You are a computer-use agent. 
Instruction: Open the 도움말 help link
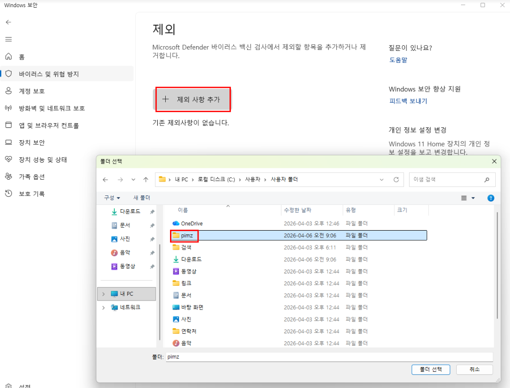pos(398,60)
